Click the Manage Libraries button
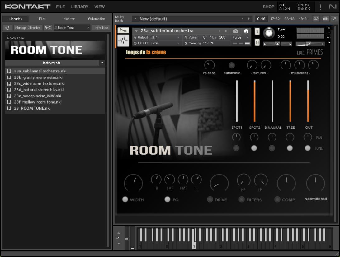Screen dimensions: 340x257 tap(28, 28)
